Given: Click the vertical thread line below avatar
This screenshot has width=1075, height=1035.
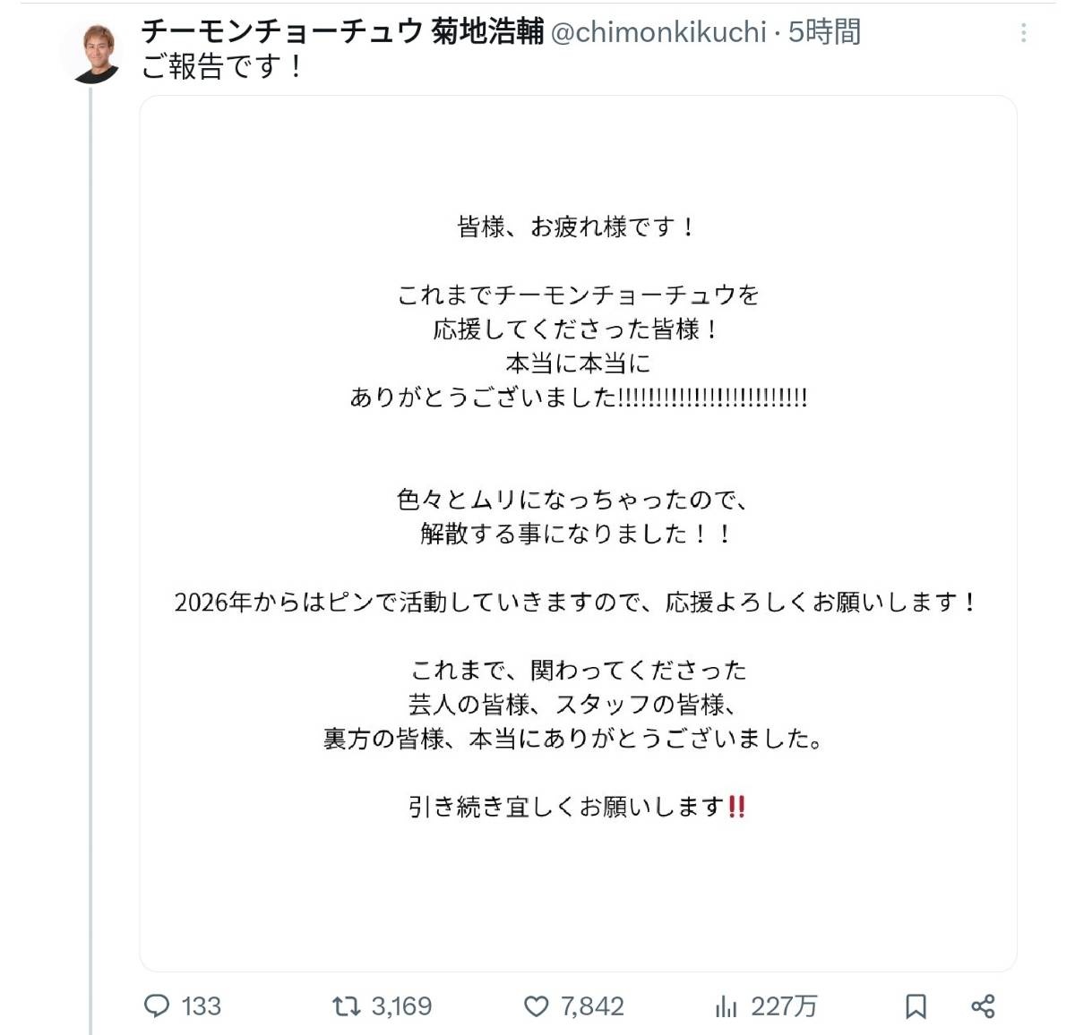Looking at the screenshot, I should point(90,537).
